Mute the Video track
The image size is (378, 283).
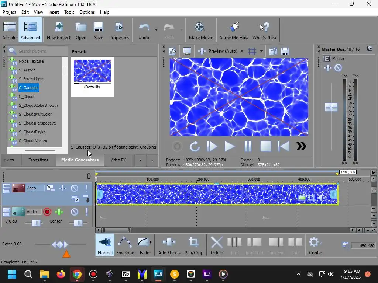tap(74, 188)
